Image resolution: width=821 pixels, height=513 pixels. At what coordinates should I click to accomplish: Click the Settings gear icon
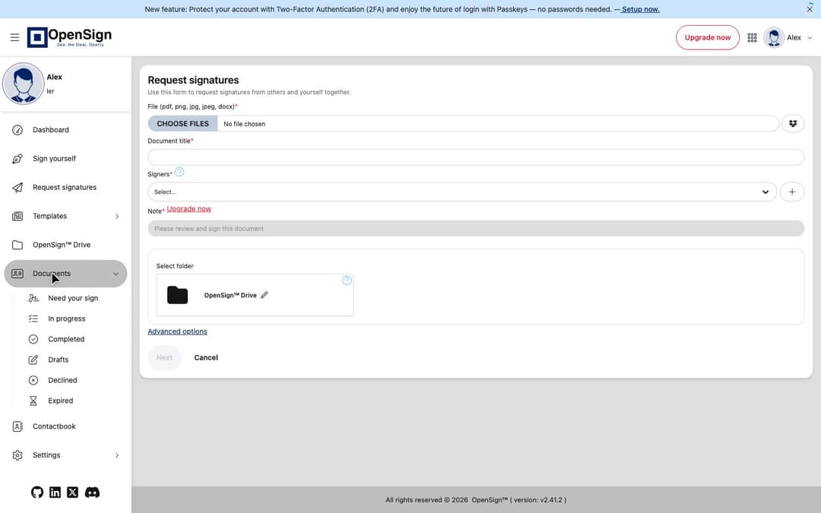[17, 455]
